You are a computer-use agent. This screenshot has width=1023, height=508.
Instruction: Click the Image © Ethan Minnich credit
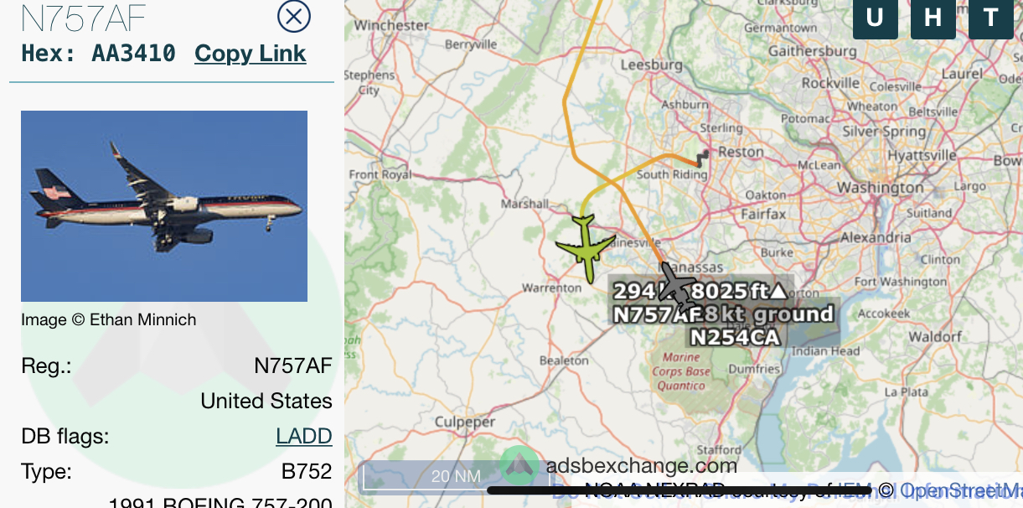click(x=109, y=319)
